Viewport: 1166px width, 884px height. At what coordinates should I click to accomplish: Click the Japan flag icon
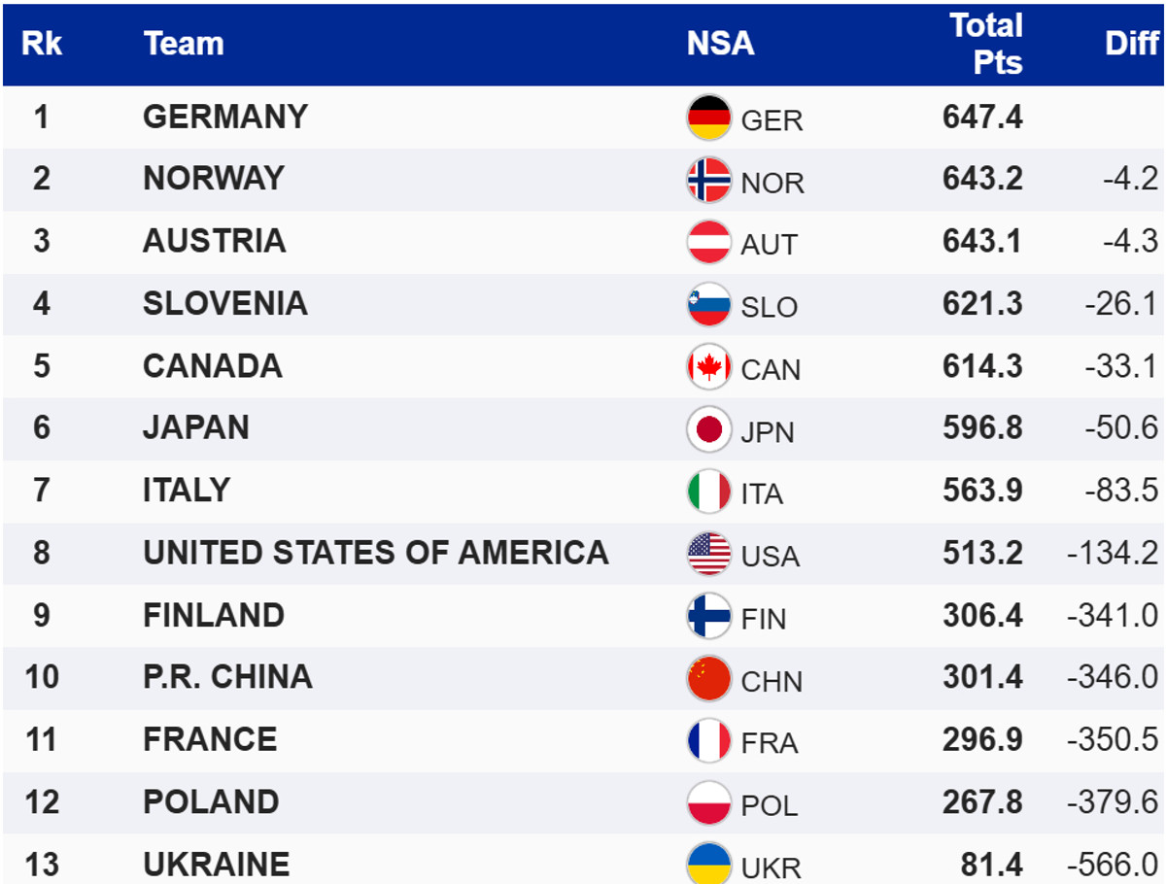tap(709, 429)
